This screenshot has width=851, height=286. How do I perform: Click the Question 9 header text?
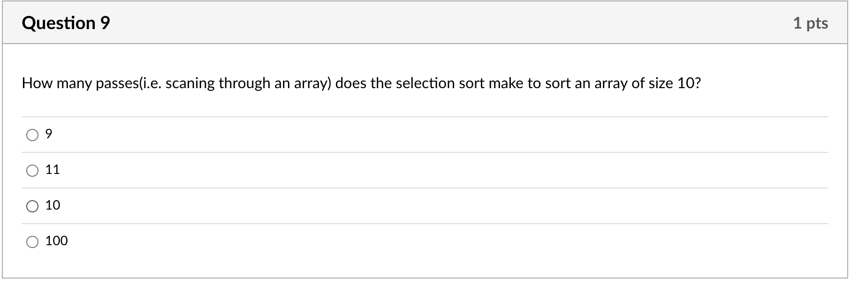(66, 22)
